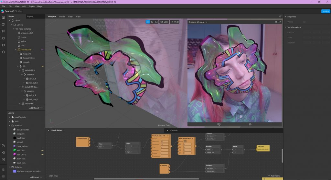Click the video camera icon in sidebar
Viewport: 331px width, 180px height.
point(4,24)
